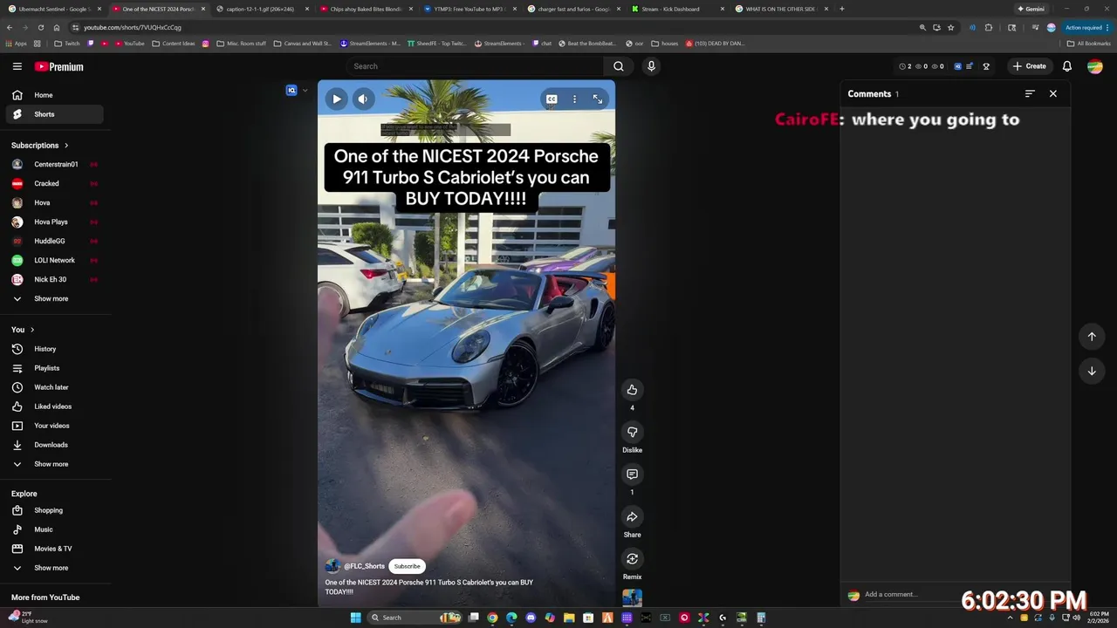This screenshot has height=628, width=1117.
Task: Open File Explorer from the taskbar
Action: [x=569, y=618]
